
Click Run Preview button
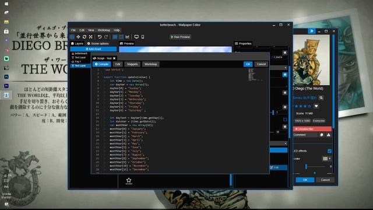coord(180,37)
